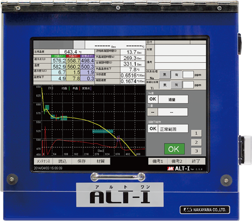The width and height of the screenshot is (252, 221).
Task: Select the value 582.9 temperature cell
Action: point(58,66)
